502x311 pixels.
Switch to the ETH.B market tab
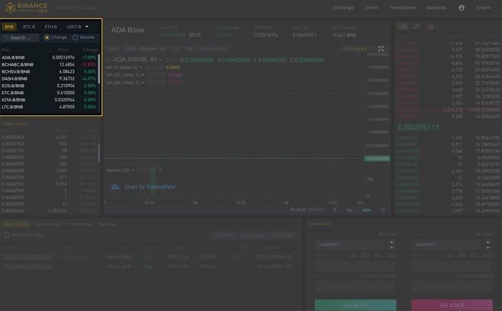[50, 27]
